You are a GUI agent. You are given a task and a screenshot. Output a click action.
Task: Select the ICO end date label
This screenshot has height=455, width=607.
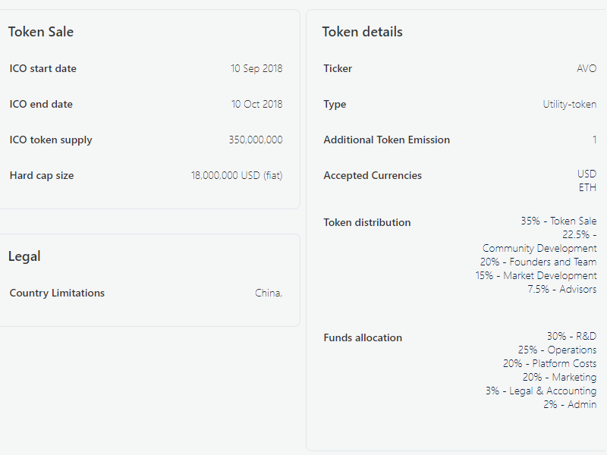pos(41,104)
